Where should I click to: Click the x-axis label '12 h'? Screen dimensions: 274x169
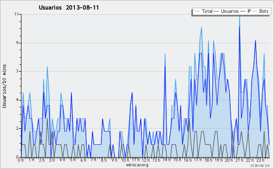[146, 160]
